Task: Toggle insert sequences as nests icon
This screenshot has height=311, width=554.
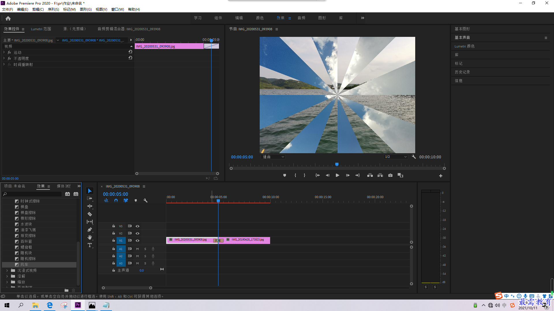Action: coord(106,200)
